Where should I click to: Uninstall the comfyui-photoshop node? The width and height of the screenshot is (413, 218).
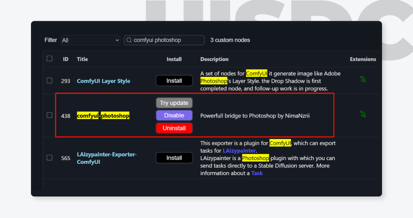pos(174,128)
